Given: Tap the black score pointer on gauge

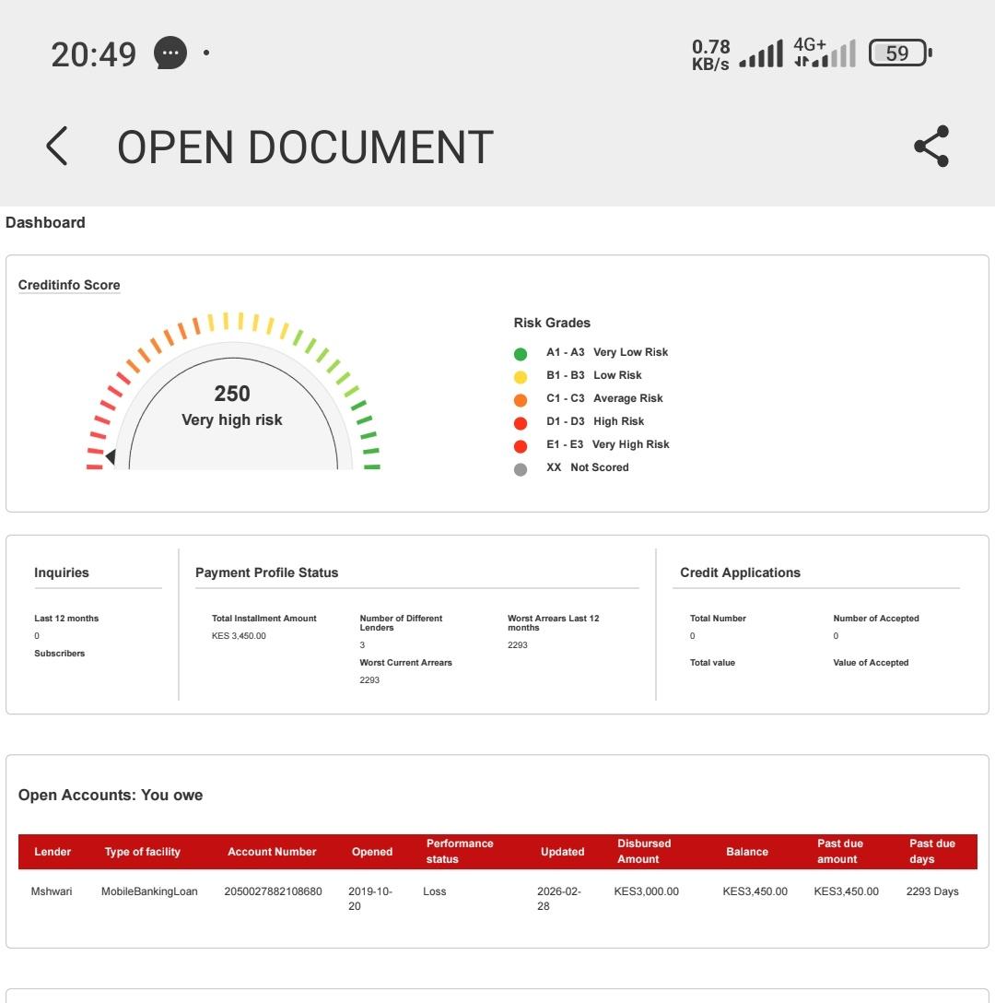Looking at the screenshot, I should 111,456.
